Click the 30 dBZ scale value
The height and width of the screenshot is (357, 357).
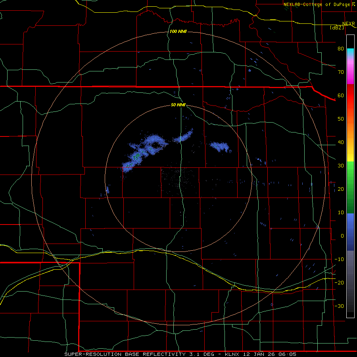coord(341,166)
